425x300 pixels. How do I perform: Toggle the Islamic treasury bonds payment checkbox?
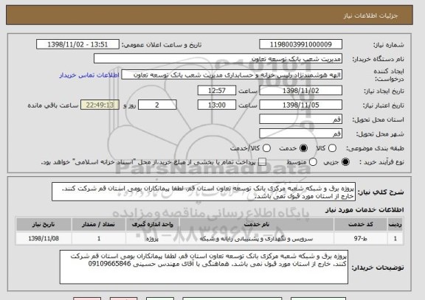(262, 162)
